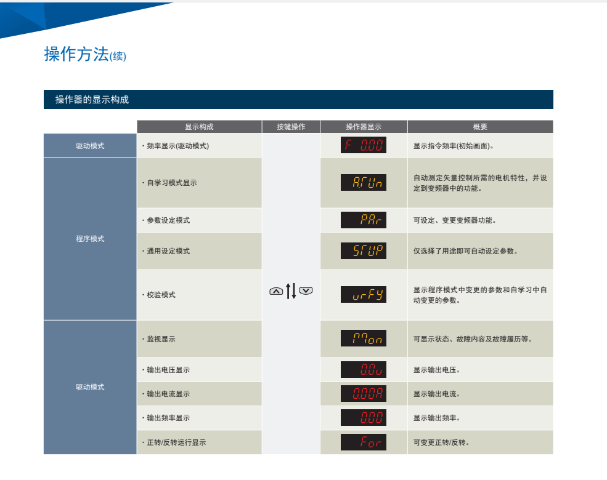Click the 显示构成 column header
Image resolution: width=607 pixels, height=480 pixels.
point(199,127)
